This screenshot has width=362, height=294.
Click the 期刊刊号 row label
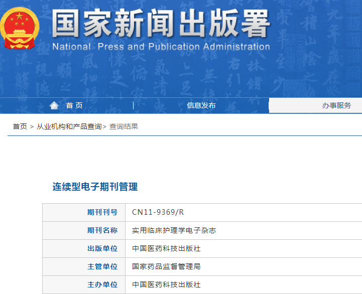pos(102,212)
